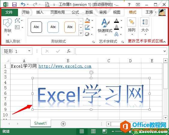Screen dimensions: 169x135
Task: Switch to the 数据 (Data) tab
Action: tap(89, 12)
